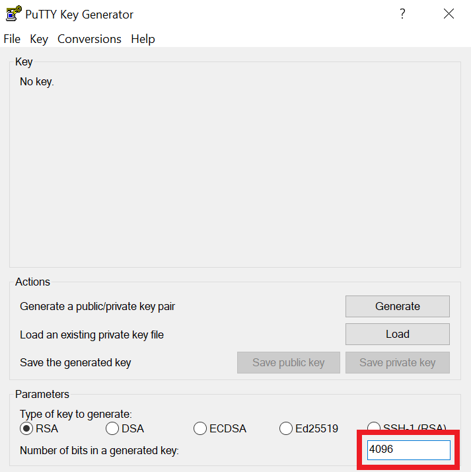Open the Key menu
471x472 pixels.
click(x=39, y=39)
